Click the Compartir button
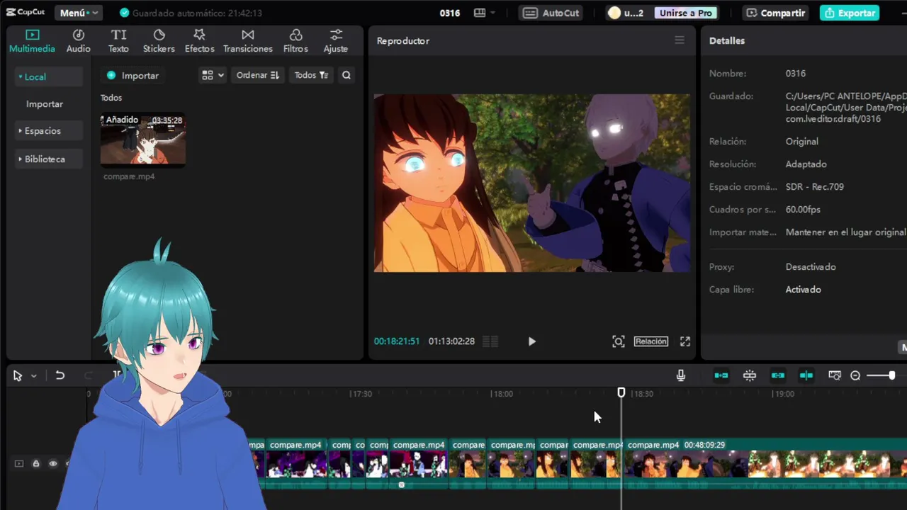Viewport: 907px width, 510px height. [x=776, y=13]
